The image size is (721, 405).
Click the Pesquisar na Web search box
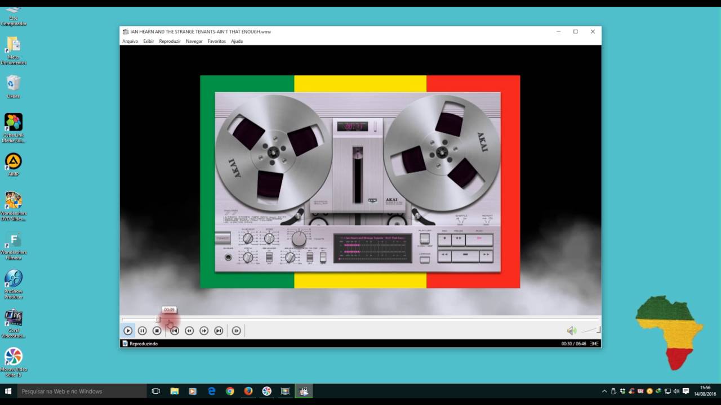[82, 391]
